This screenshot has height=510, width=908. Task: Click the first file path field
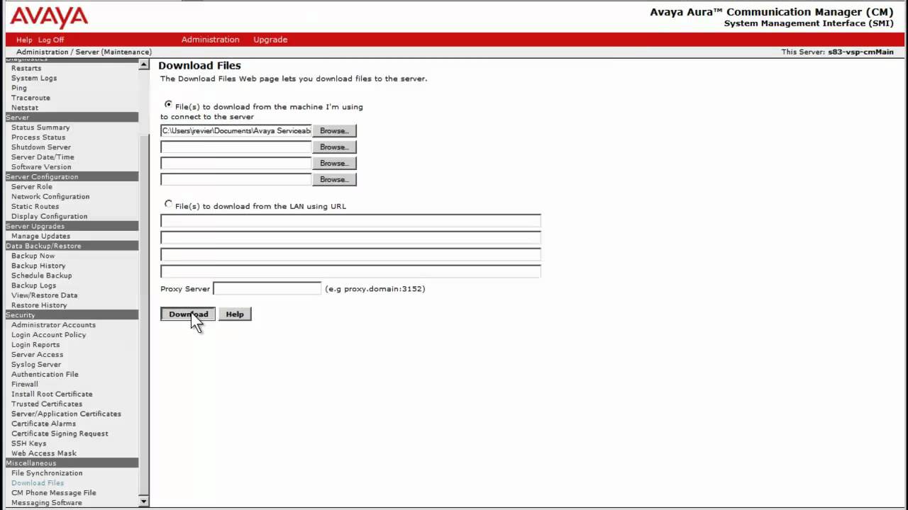point(236,130)
